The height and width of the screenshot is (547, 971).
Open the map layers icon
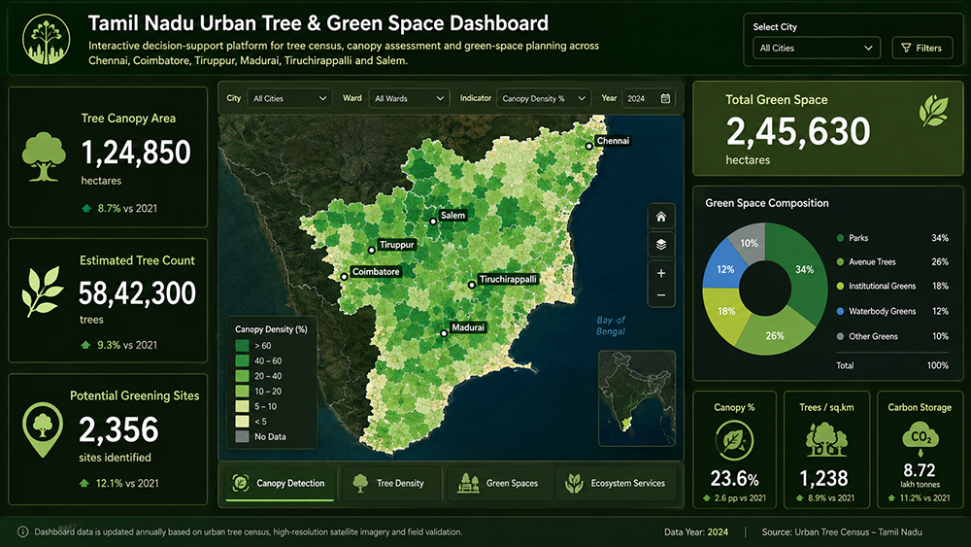[x=661, y=244]
